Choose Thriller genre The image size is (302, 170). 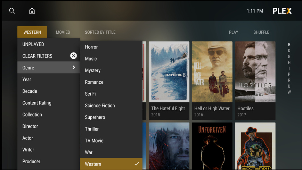111,129
